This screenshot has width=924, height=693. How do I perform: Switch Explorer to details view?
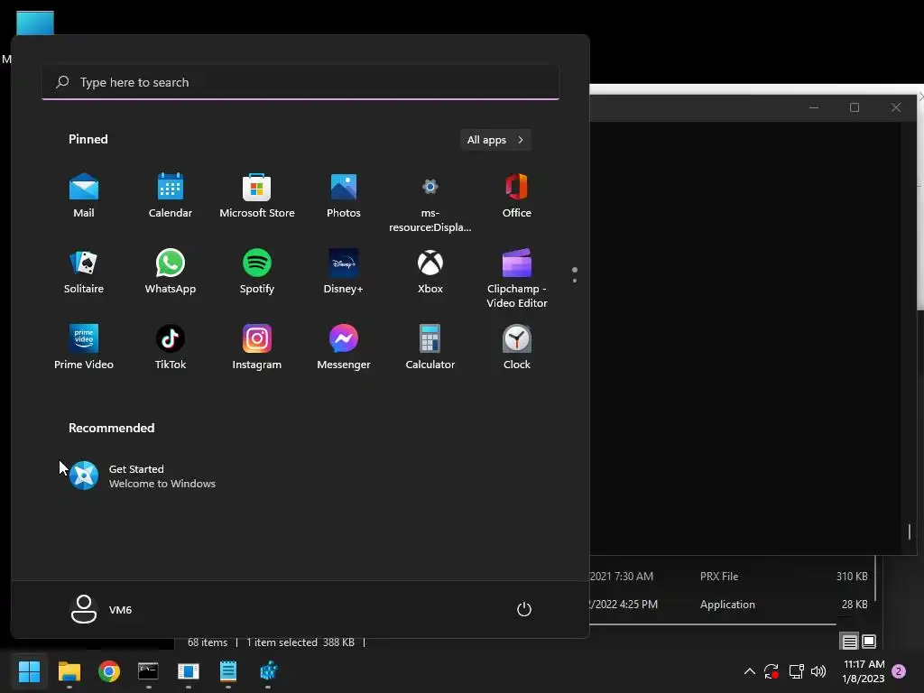pyautogui.click(x=849, y=642)
